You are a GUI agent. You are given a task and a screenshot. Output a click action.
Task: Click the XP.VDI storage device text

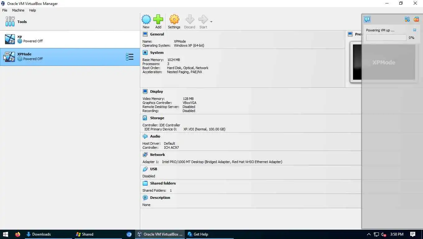[204, 129]
